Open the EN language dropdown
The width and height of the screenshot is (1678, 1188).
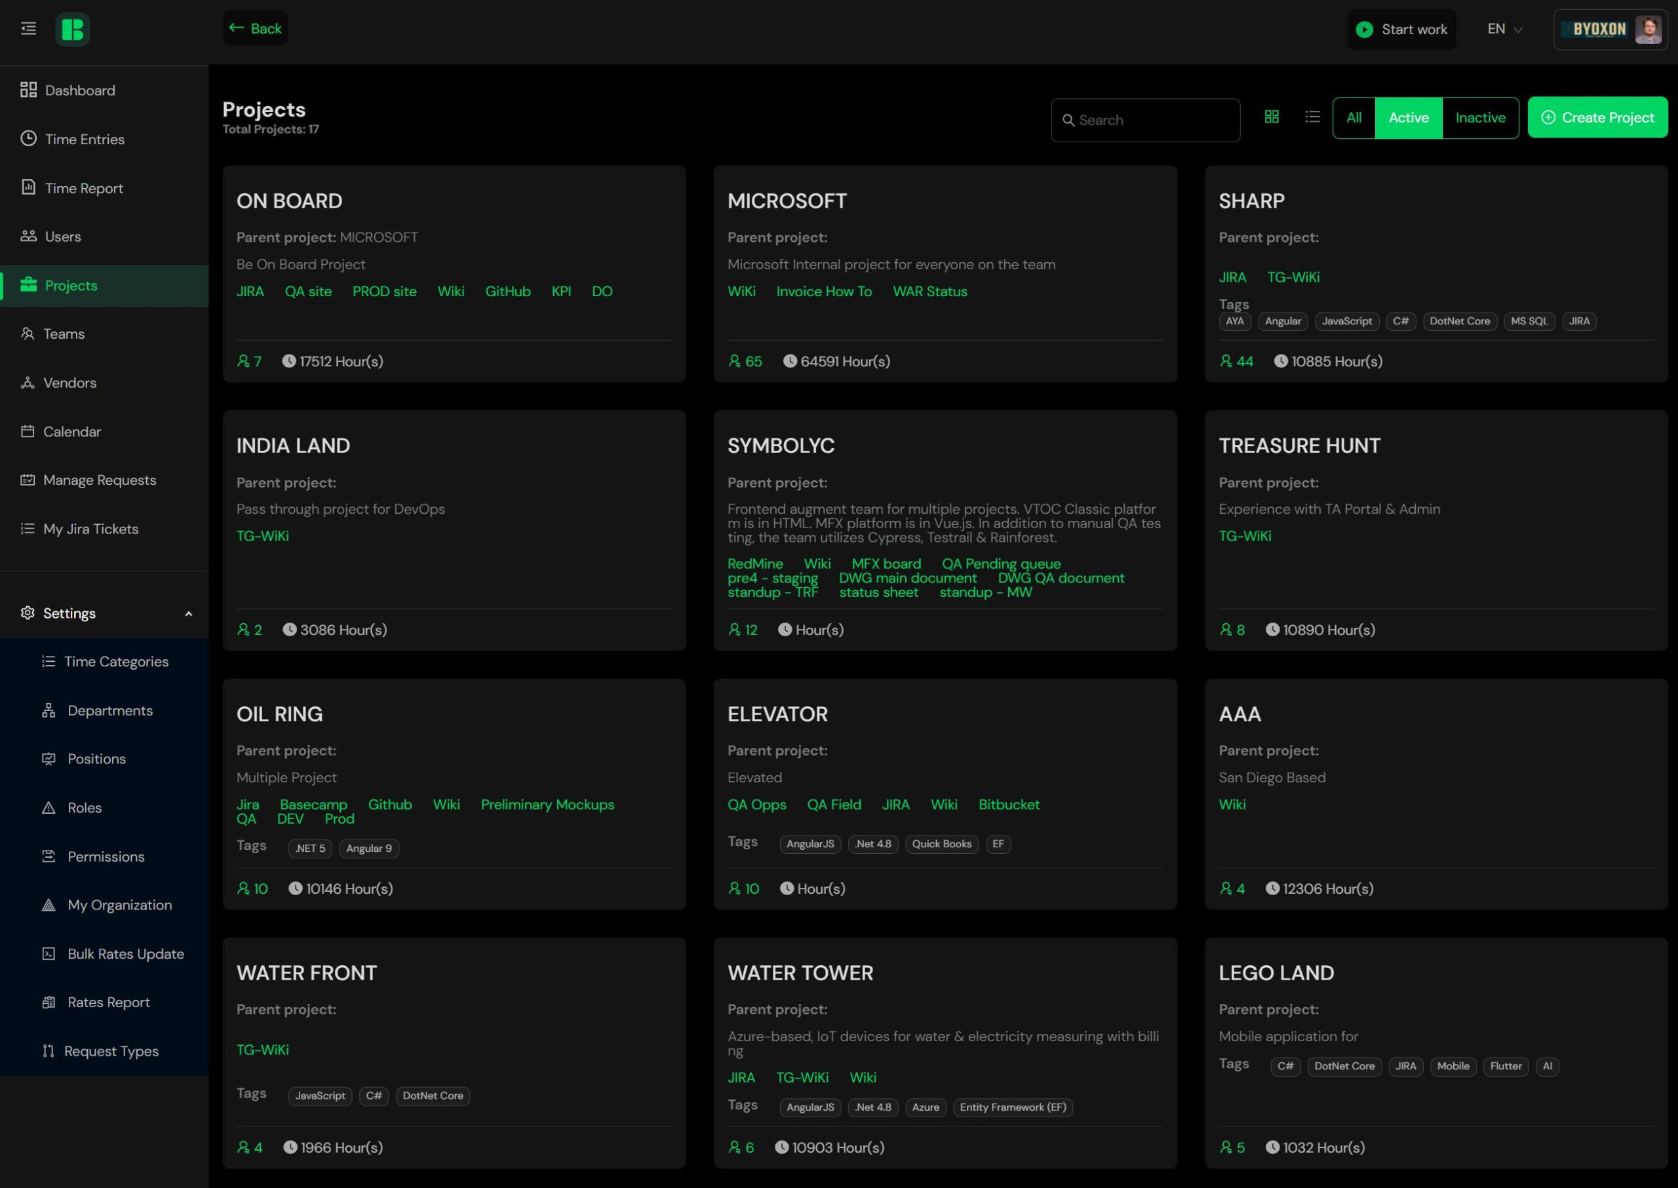click(x=1504, y=29)
